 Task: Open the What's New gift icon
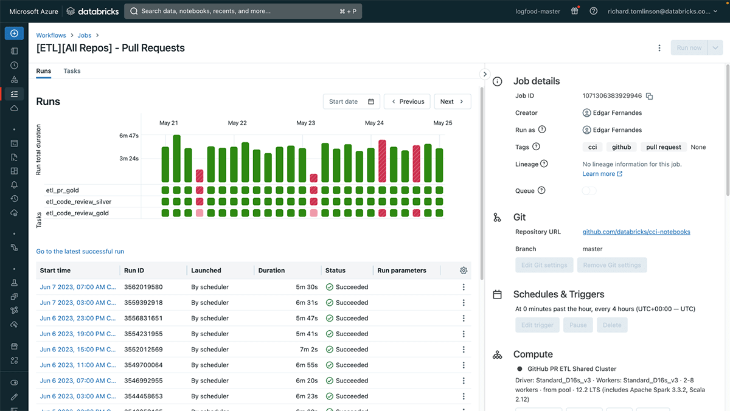click(574, 11)
